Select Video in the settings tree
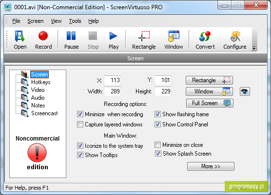Image resolution: width=271 pixels, height=195 pixels. coord(38,90)
